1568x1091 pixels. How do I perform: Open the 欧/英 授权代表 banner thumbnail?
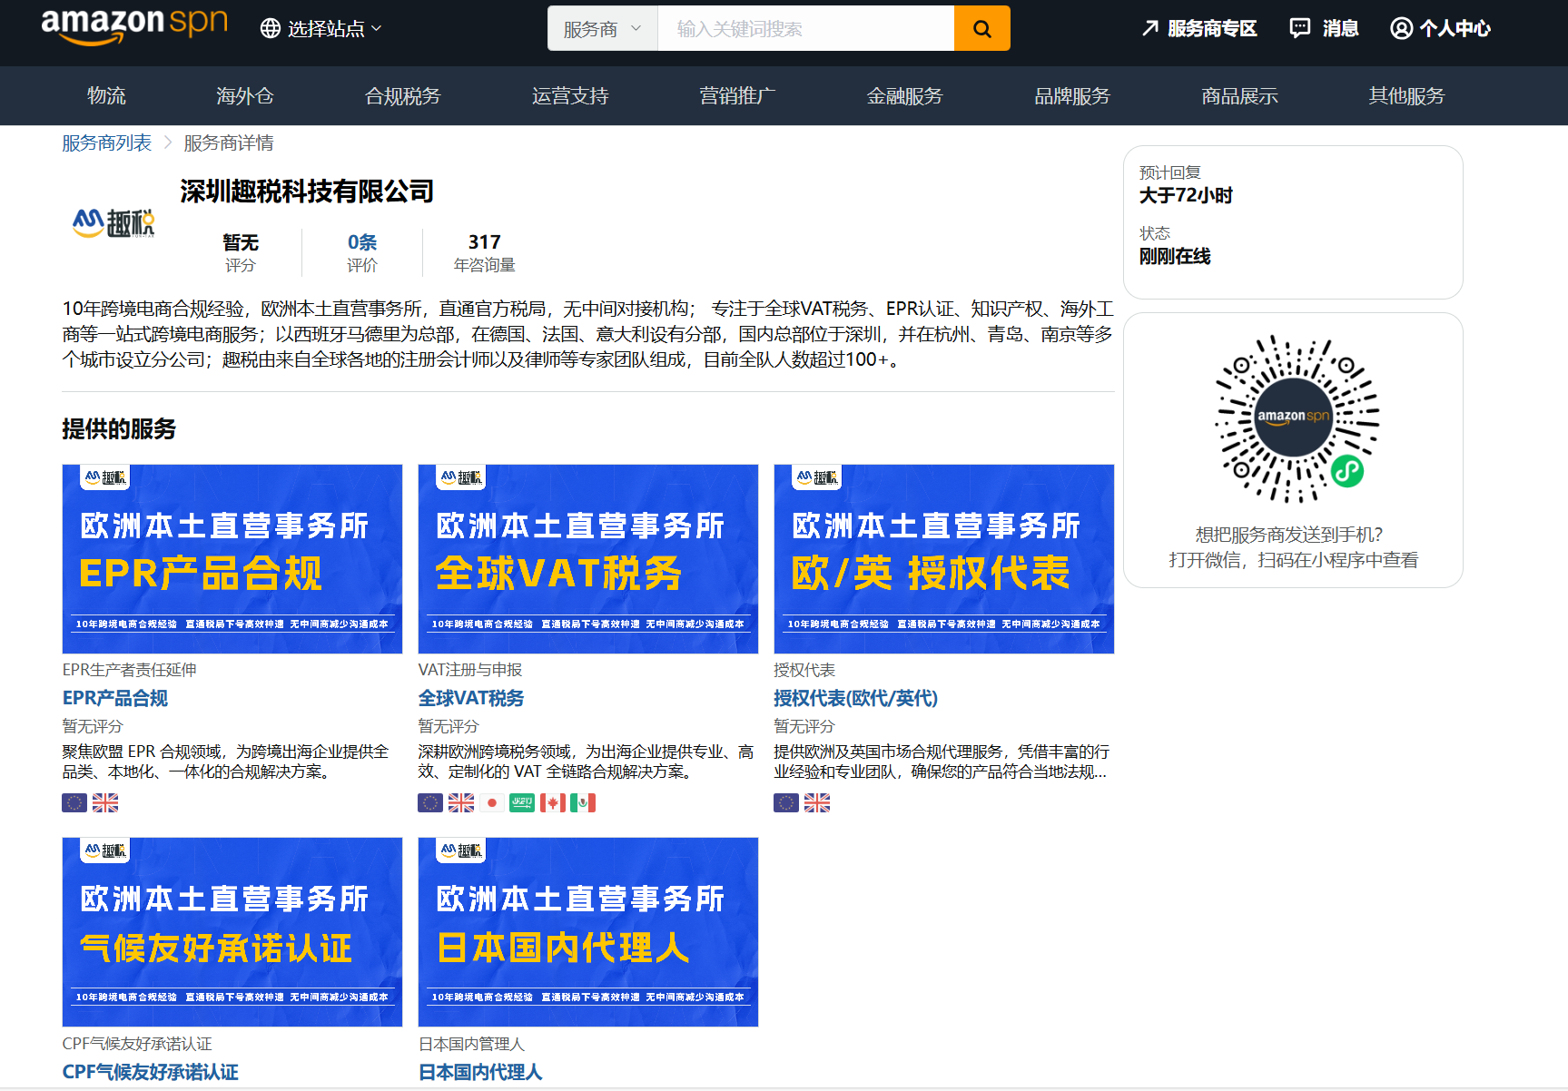(x=943, y=559)
